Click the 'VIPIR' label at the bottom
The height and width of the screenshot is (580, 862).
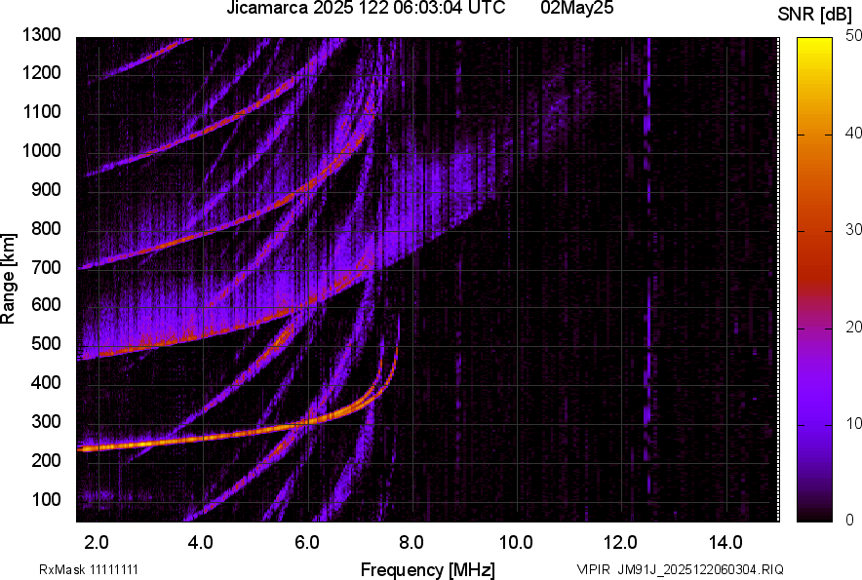click(593, 569)
